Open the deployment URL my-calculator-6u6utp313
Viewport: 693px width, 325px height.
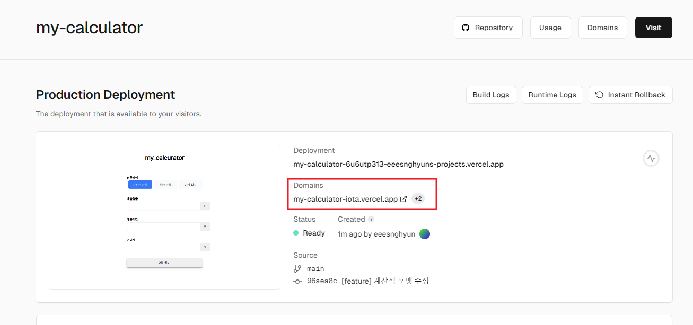[398, 164]
